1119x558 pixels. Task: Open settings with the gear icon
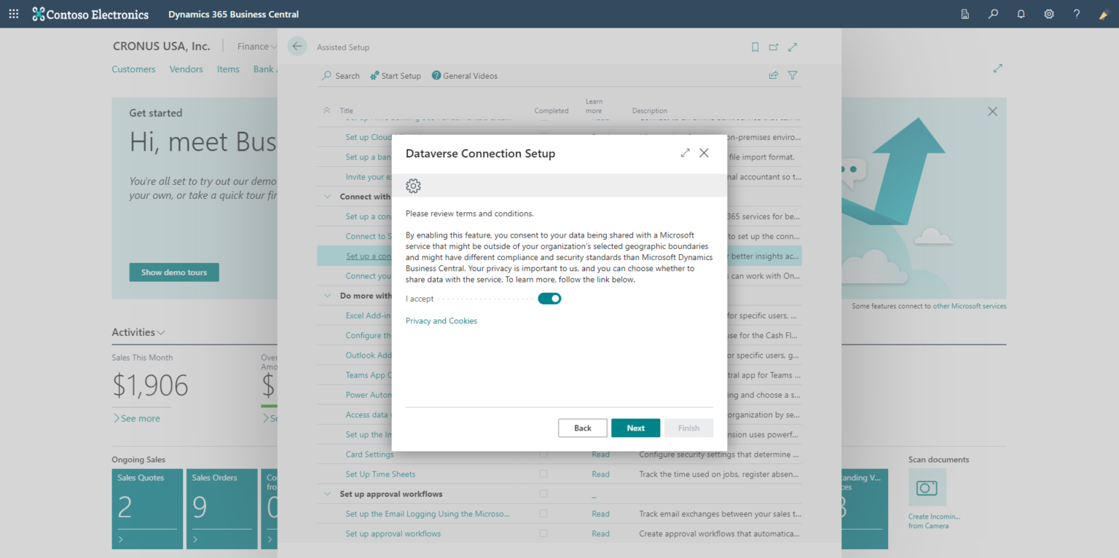tap(1048, 14)
